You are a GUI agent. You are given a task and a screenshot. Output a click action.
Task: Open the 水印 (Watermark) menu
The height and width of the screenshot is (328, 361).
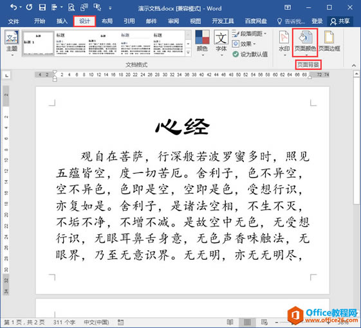pyautogui.click(x=284, y=43)
